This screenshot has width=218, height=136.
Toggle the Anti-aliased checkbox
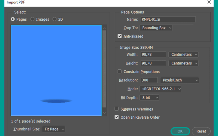120,36
